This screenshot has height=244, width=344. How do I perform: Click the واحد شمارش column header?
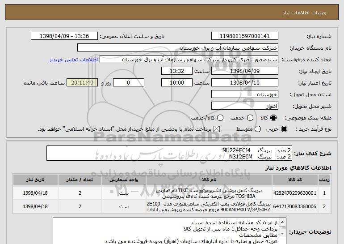point(124,180)
